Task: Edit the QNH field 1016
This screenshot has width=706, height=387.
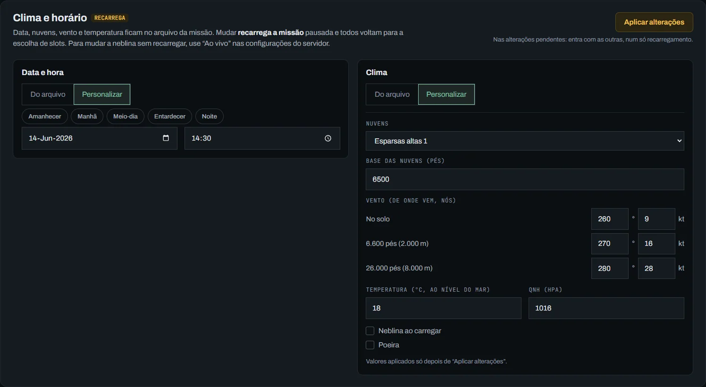Action: (606, 308)
